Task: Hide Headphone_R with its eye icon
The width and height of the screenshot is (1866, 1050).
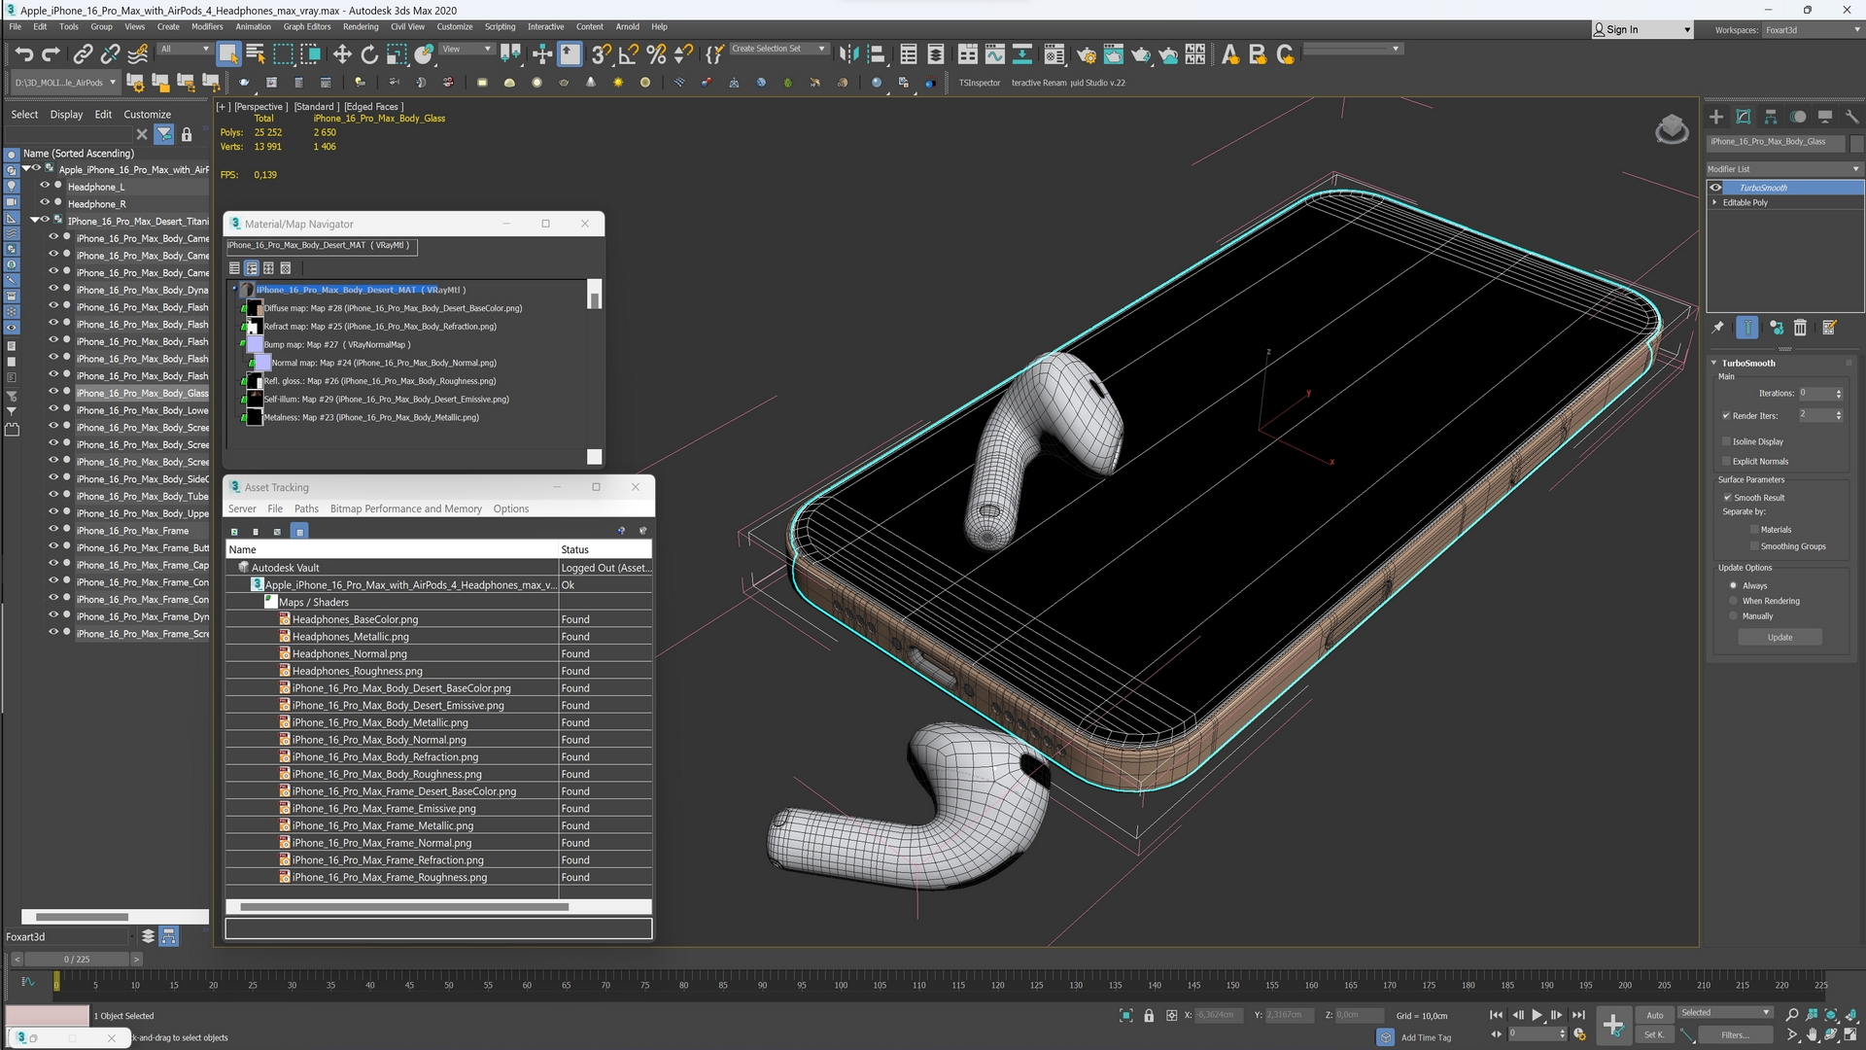Action: [45, 203]
